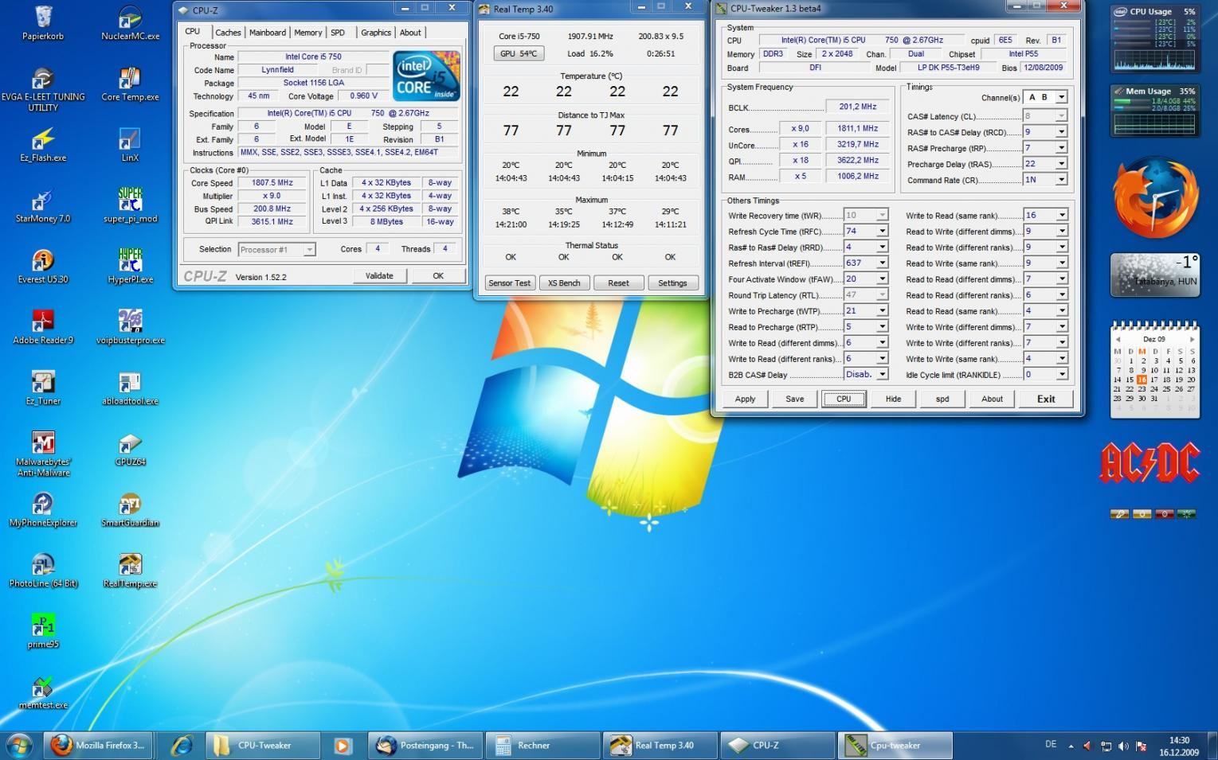Expand the Channel(s) A B dropdown
The image size is (1218, 760).
click(1061, 97)
